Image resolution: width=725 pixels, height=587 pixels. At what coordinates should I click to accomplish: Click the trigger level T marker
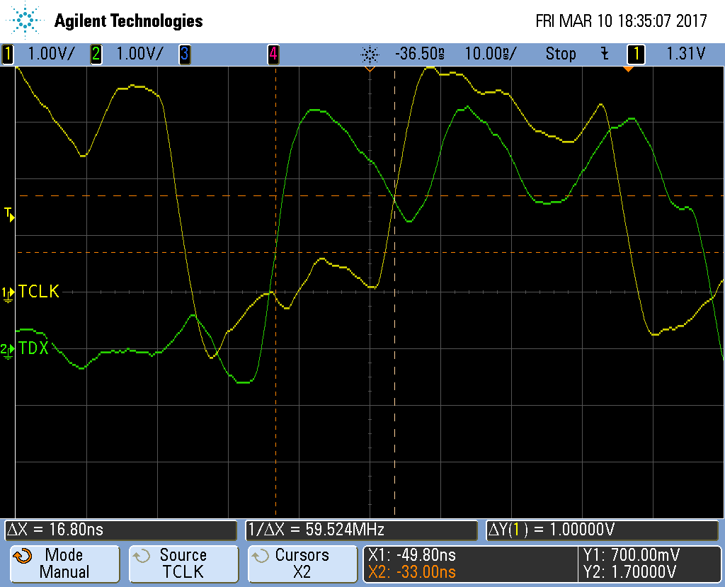tap(8, 213)
